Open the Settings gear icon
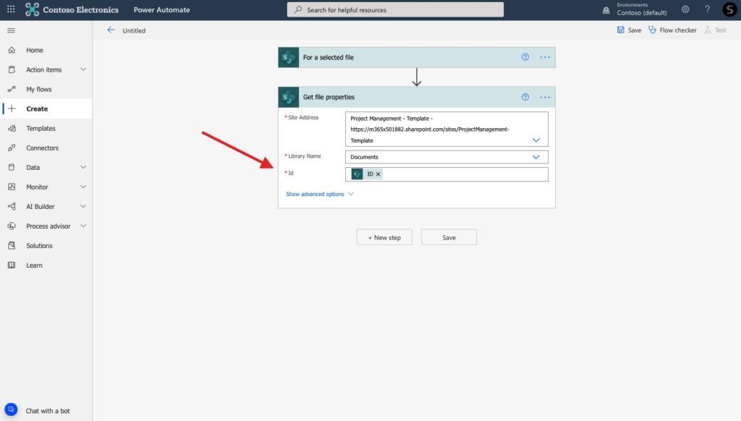This screenshot has height=421, width=741. click(x=685, y=9)
